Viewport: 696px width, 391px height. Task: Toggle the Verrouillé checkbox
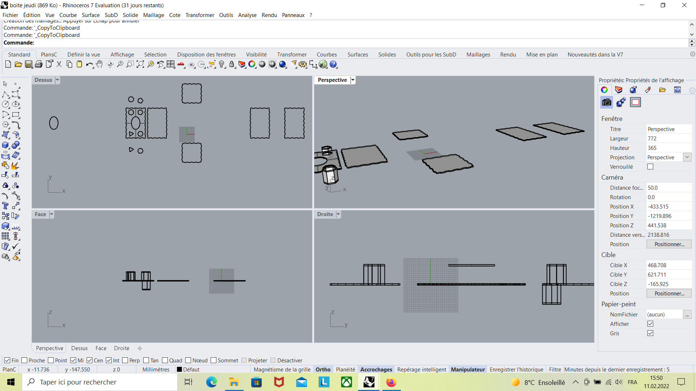(650, 167)
